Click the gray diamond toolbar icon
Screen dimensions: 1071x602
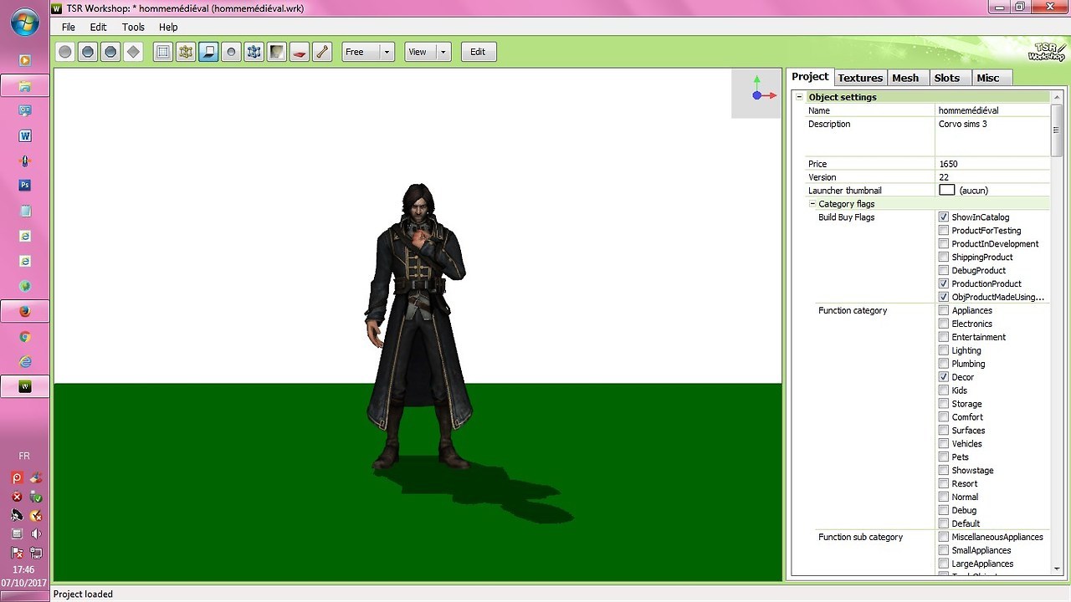(133, 52)
